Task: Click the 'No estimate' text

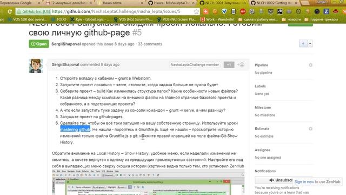Action: (264, 136)
